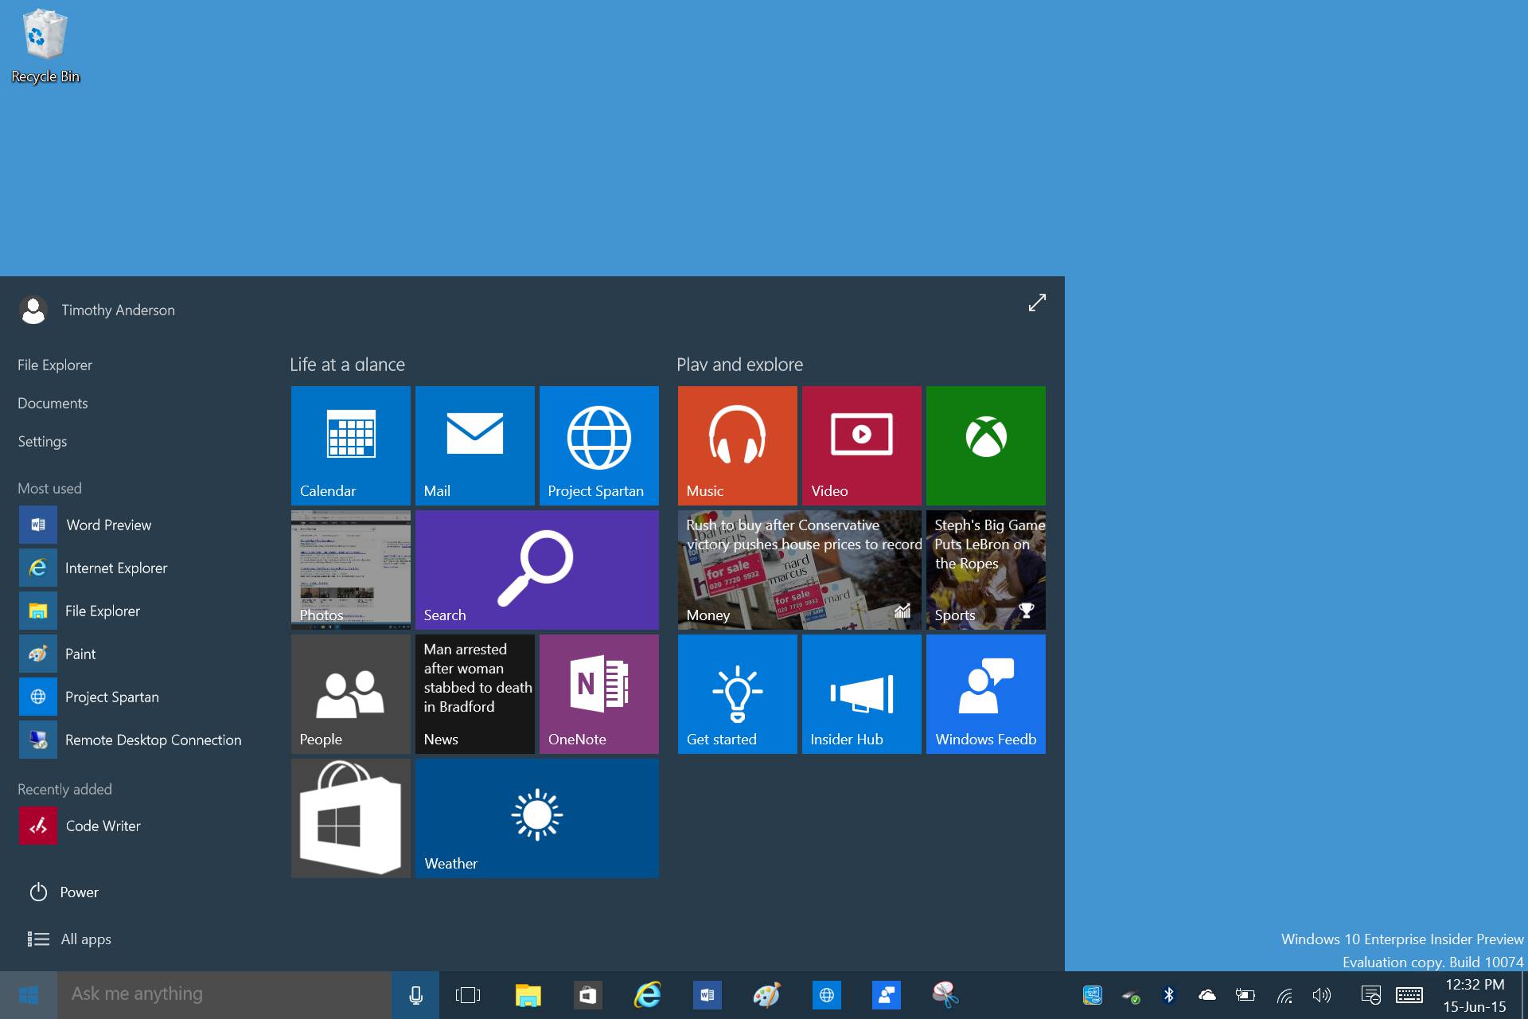Open File Explorer from Start menu
Image resolution: width=1528 pixels, height=1019 pixels.
pos(55,364)
